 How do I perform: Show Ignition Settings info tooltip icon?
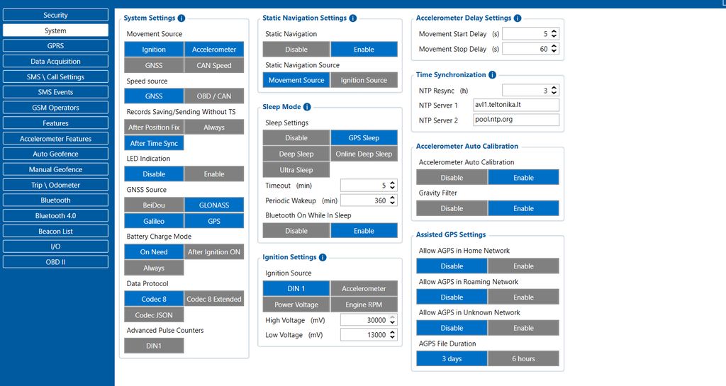[x=323, y=257]
